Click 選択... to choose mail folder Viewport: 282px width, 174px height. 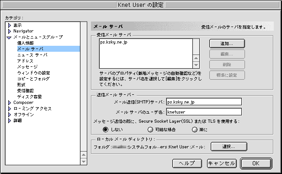(229, 147)
